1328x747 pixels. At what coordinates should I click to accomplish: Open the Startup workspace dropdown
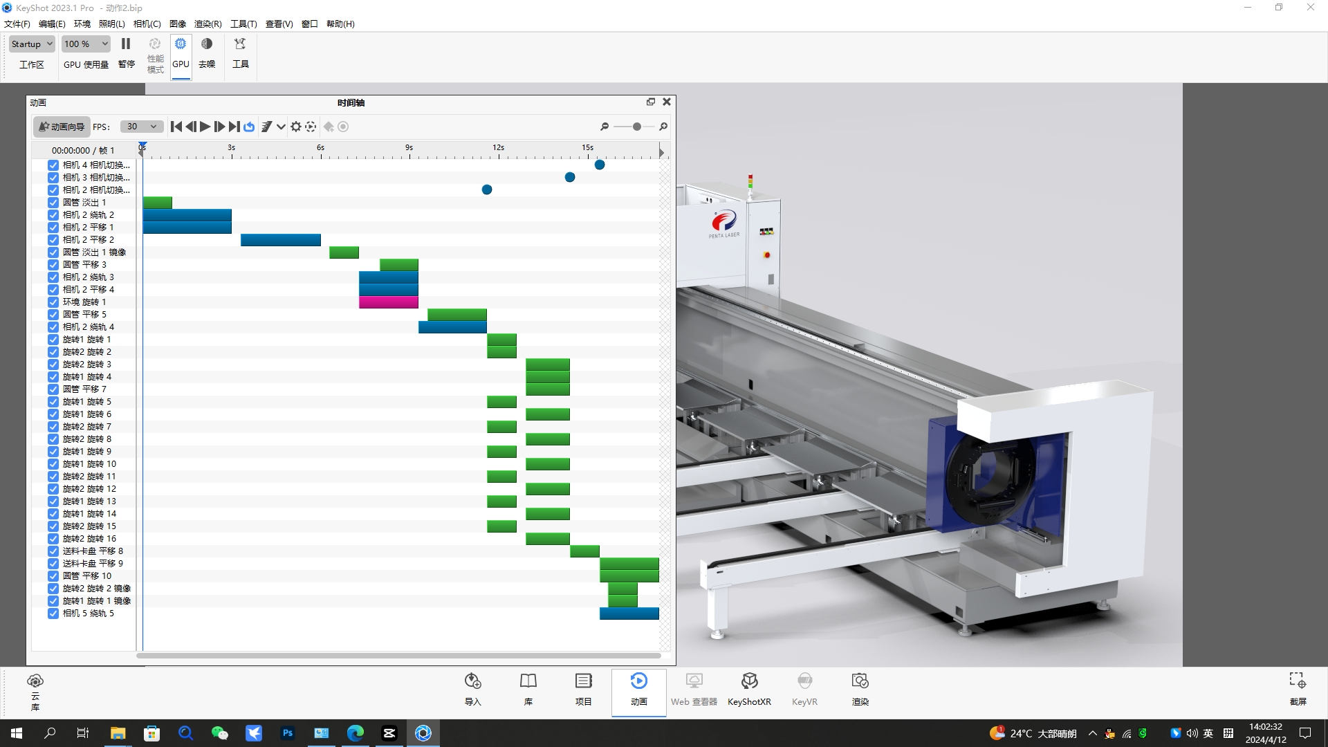tap(31, 44)
